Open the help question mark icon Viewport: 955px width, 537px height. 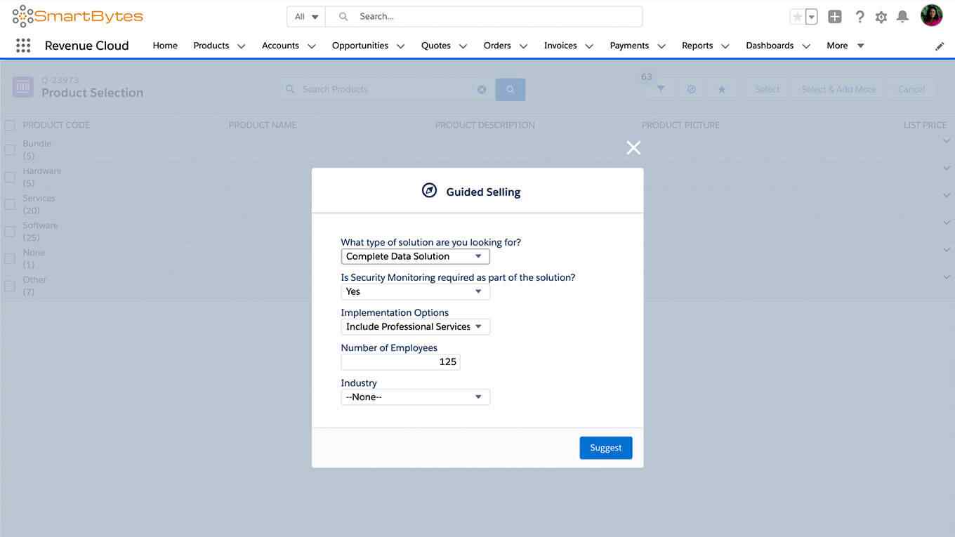pos(859,17)
